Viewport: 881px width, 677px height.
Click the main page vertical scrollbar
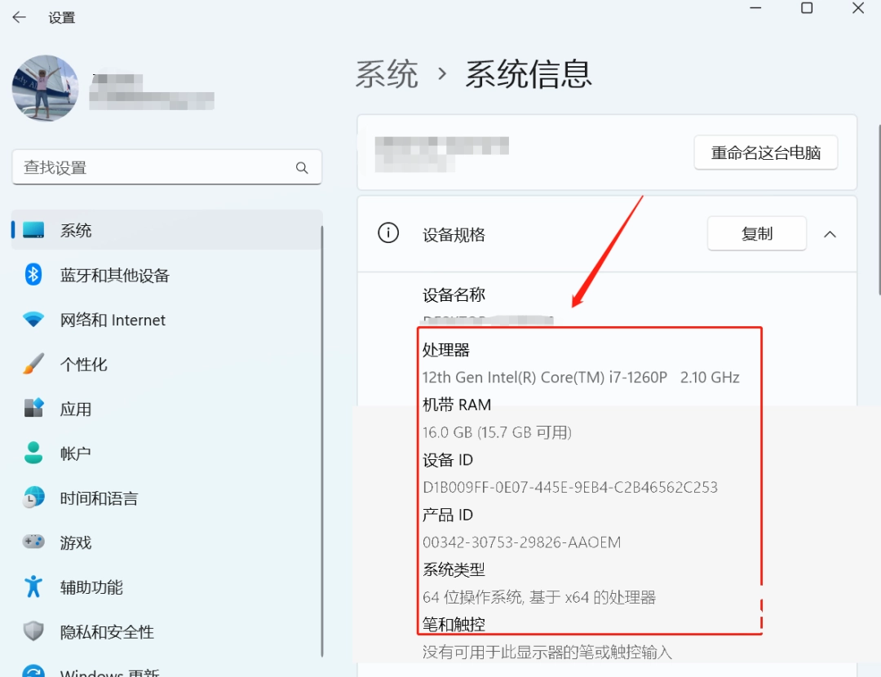tap(879, 210)
